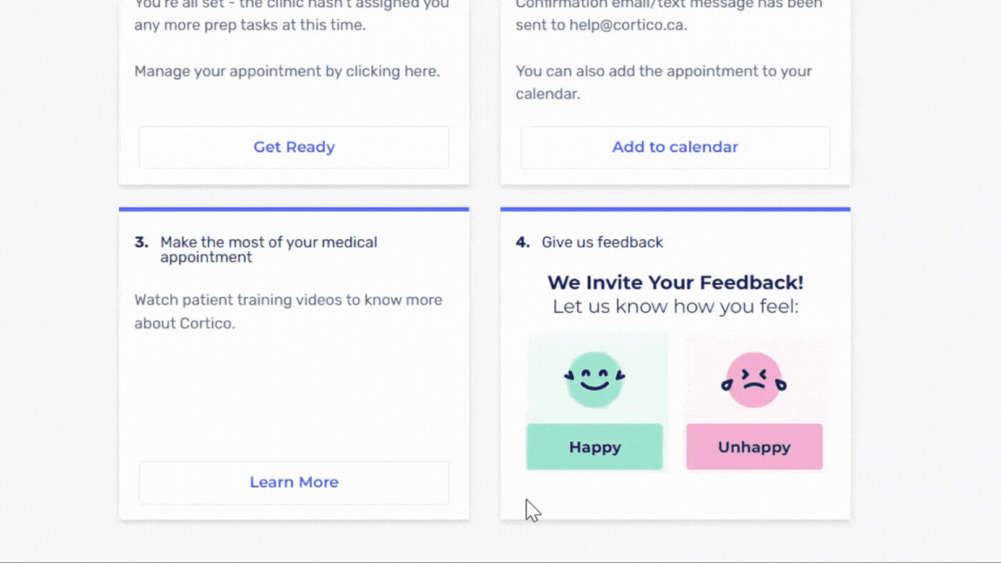1001x563 pixels.
Task: Click 'We Invite Your Feedback!' title
Action: point(675,282)
